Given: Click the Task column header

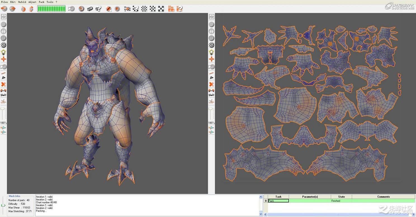Looking at the screenshot, I should [278, 197].
